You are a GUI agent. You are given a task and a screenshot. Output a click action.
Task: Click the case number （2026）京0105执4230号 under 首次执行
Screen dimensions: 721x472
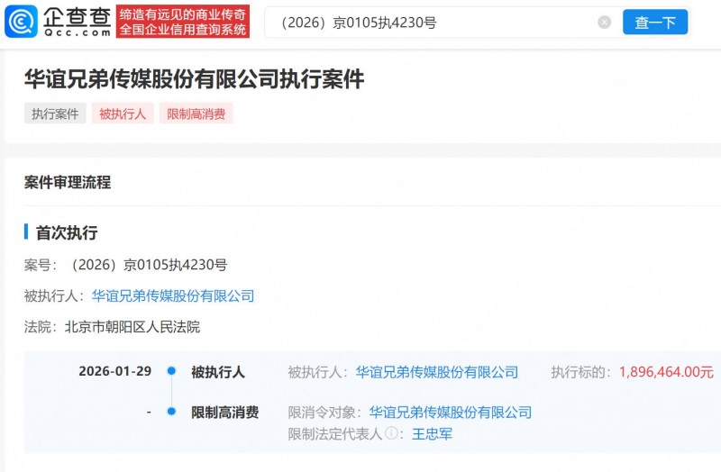[x=147, y=265]
